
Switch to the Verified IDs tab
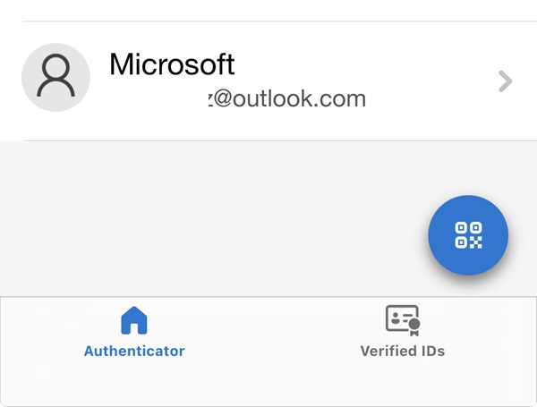[402, 333]
